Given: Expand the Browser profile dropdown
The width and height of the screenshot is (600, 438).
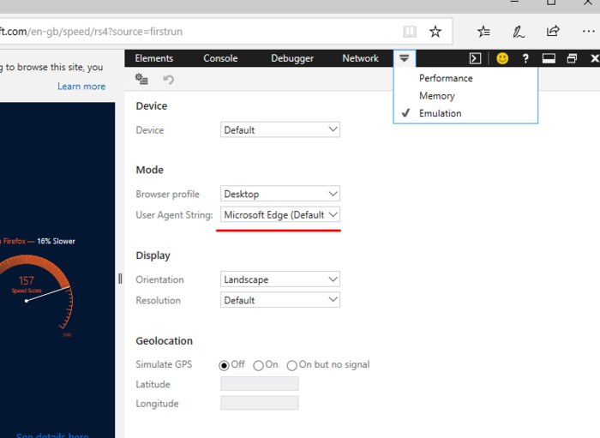Looking at the screenshot, I should coord(280,194).
